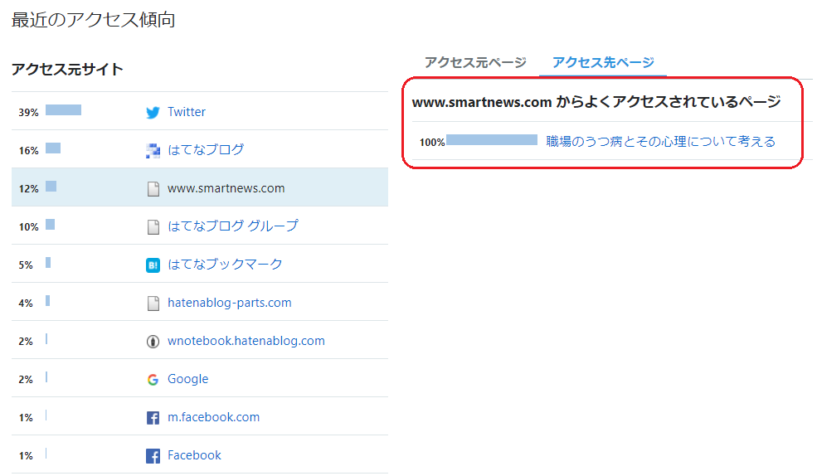Click the m.facebook.com Facebook icon

153,418
